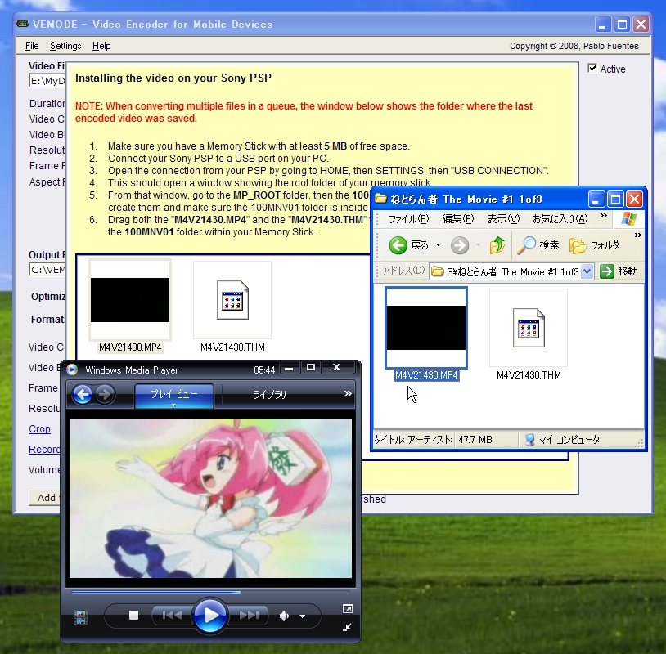This screenshot has height=654, width=666.
Task: Go up one folder level in Explorer
Action: click(497, 245)
